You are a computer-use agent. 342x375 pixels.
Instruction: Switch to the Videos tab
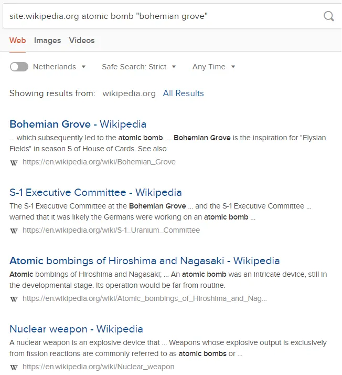coord(82,40)
